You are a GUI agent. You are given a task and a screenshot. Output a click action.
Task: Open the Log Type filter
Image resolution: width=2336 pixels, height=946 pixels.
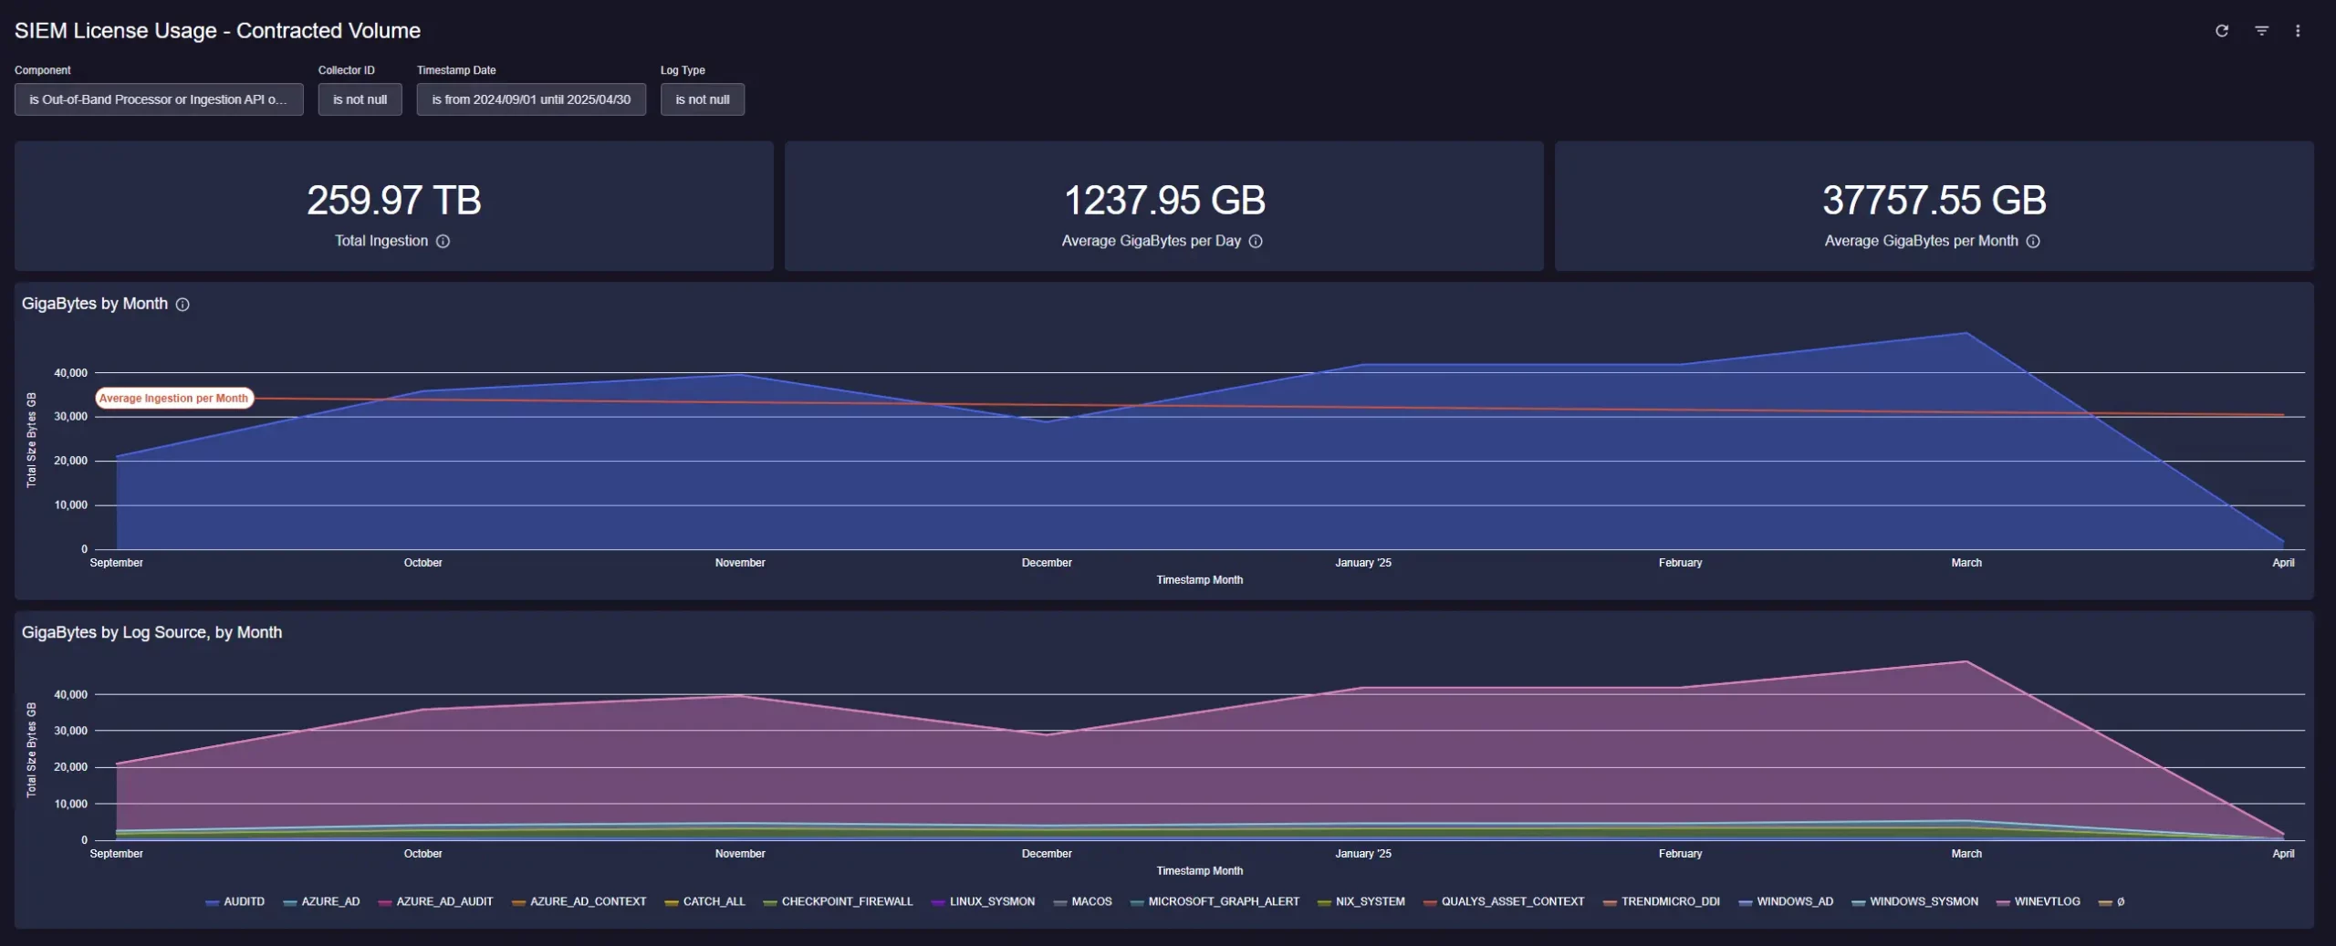pos(702,99)
